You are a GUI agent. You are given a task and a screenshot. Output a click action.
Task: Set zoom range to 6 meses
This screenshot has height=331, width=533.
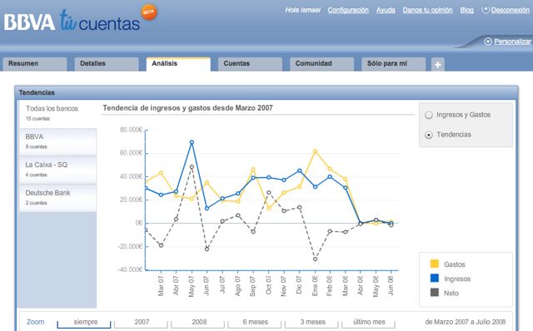pyautogui.click(x=255, y=322)
